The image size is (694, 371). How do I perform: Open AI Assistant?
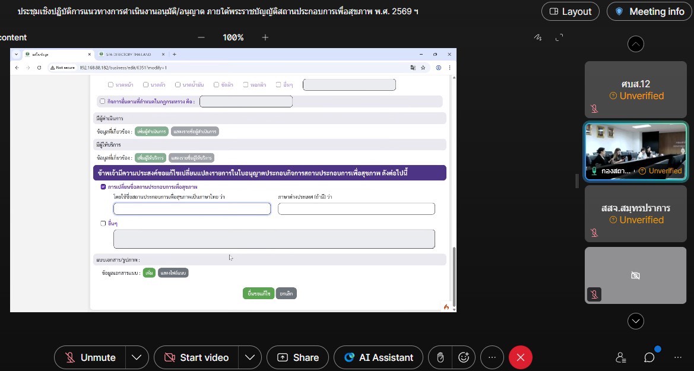click(378, 357)
